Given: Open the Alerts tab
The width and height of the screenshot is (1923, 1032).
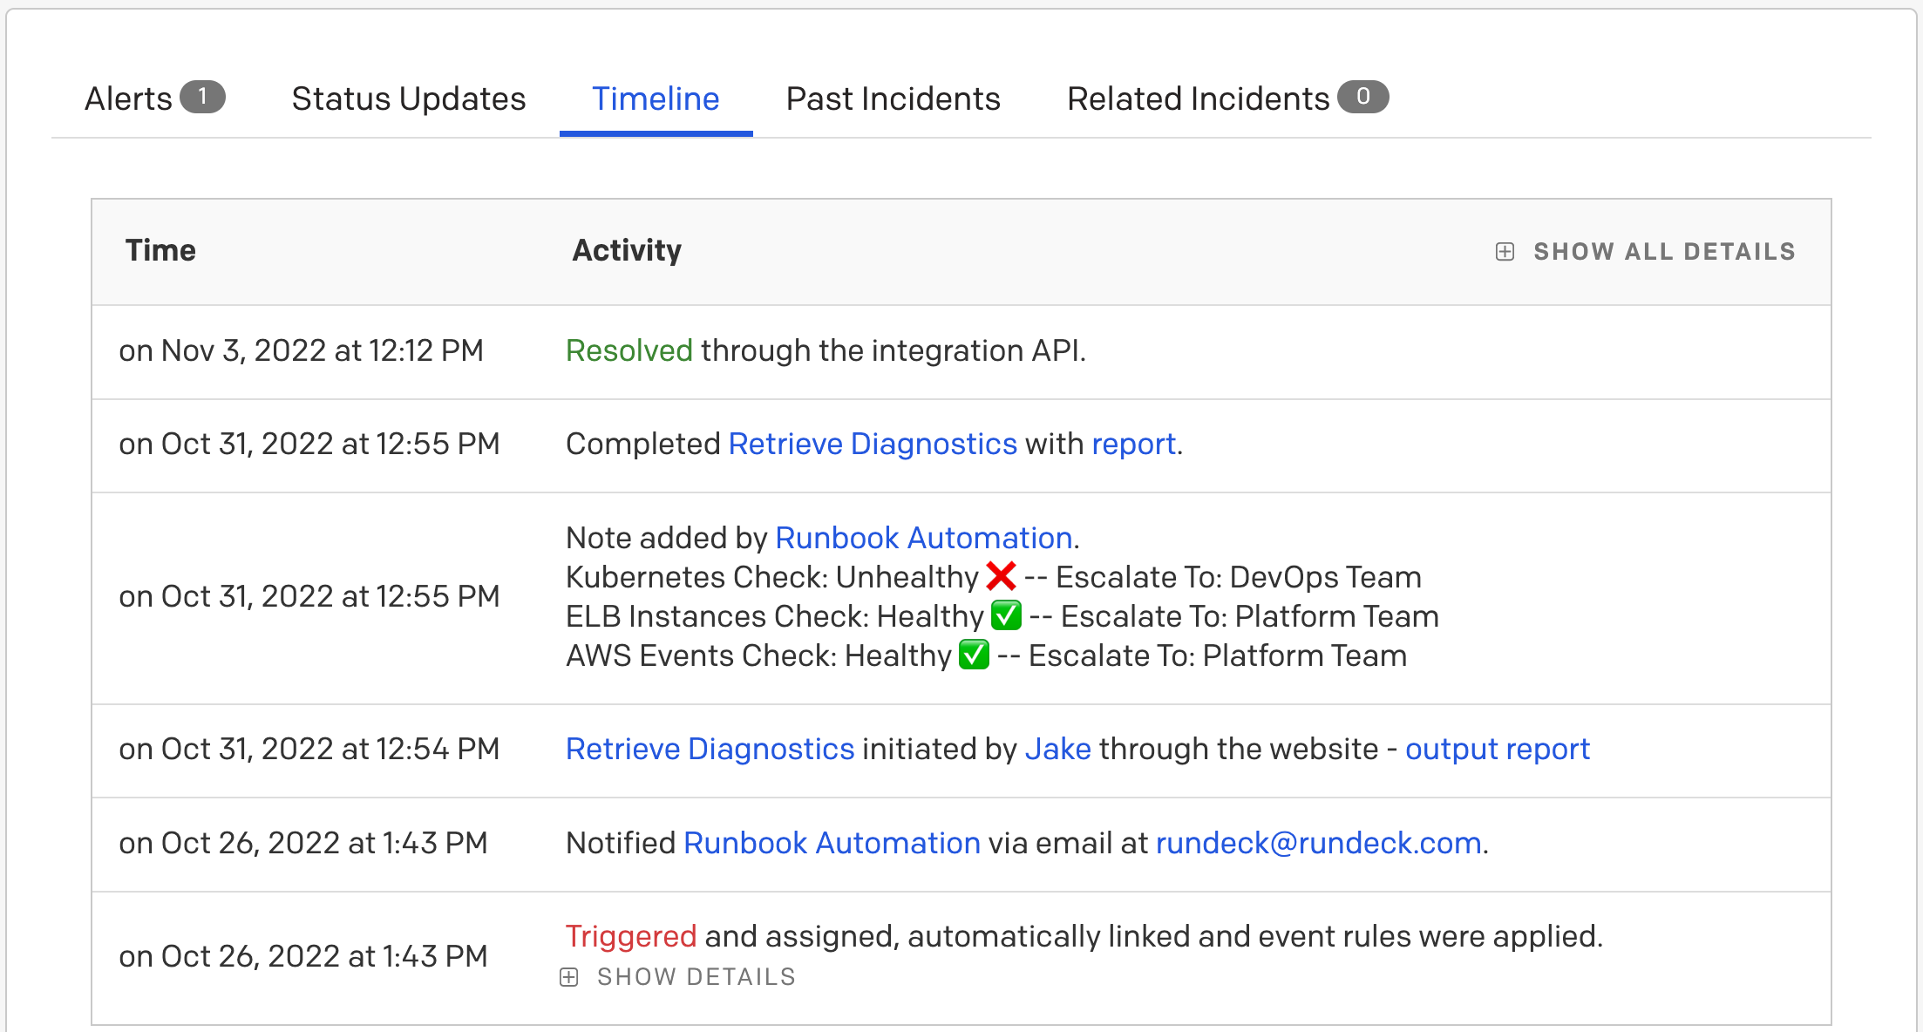Looking at the screenshot, I should pos(126,98).
